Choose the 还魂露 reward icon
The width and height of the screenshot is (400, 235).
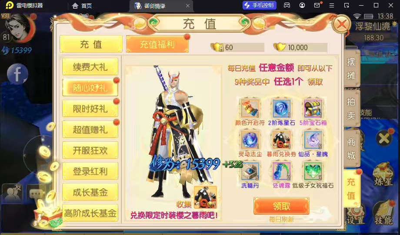pos(281,171)
